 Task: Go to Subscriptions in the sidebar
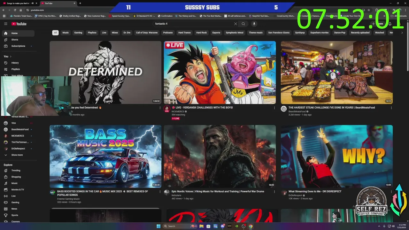pyautogui.click(x=18, y=46)
